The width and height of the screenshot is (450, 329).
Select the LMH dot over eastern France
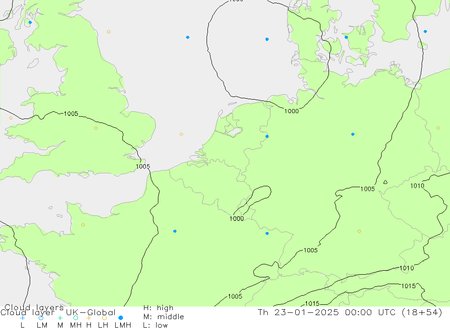point(267,234)
